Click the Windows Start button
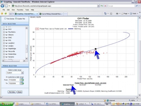This screenshot has width=141, height=106. coord(6,104)
